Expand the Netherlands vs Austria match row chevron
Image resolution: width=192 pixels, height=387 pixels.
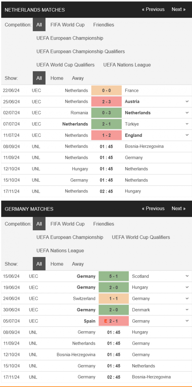[x=187, y=102]
